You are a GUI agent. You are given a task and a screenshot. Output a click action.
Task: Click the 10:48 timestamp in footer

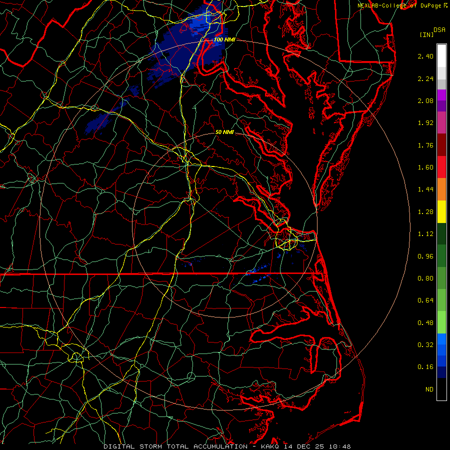pyautogui.click(x=340, y=446)
